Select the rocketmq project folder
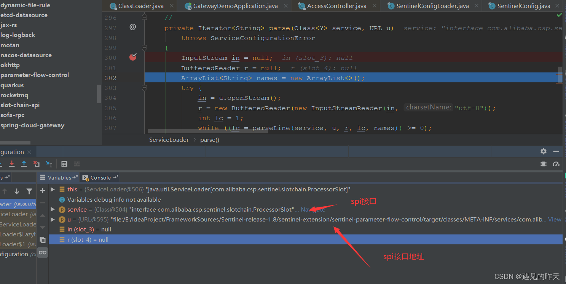The image size is (566, 284). point(14,95)
